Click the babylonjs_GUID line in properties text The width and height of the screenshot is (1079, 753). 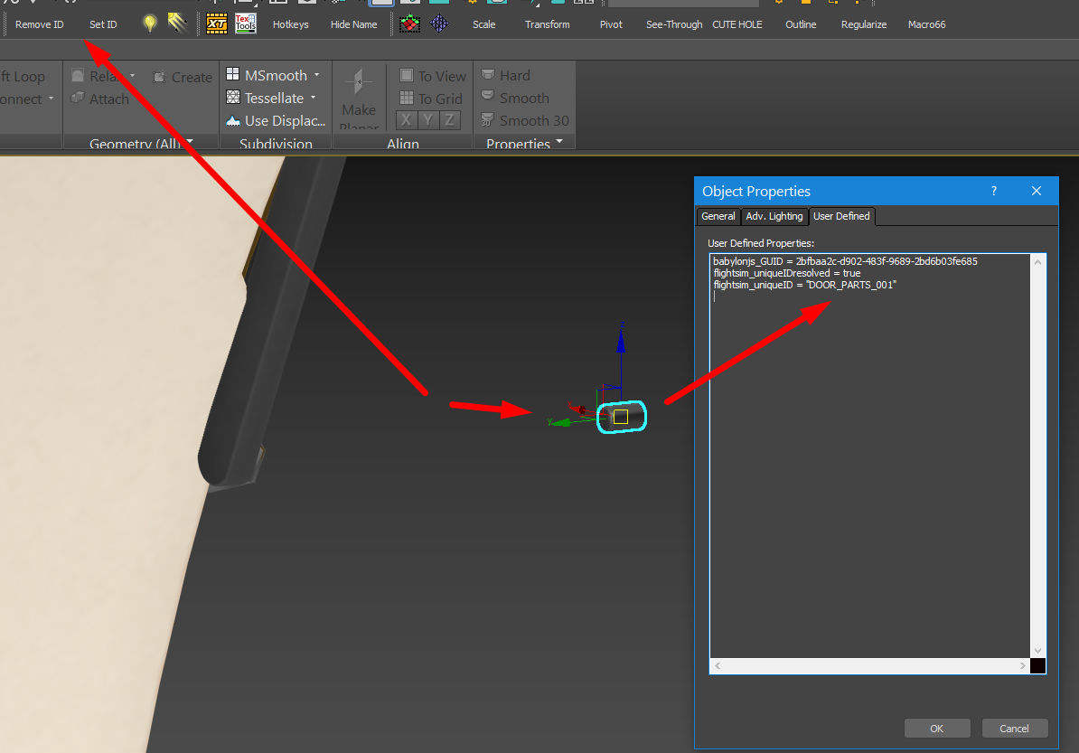[x=845, y=261]
